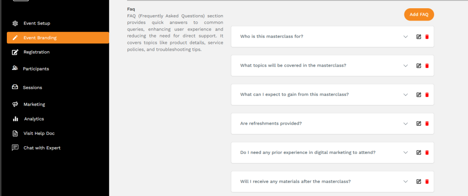Delete the 'What topics will be covered' FAQ
The image size is (468, 196).
pos(427,65)
